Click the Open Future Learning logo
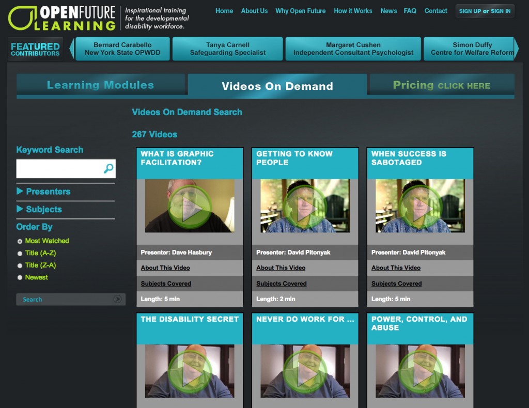Viewport: 529px width, 408px height. tap(62, 18)
